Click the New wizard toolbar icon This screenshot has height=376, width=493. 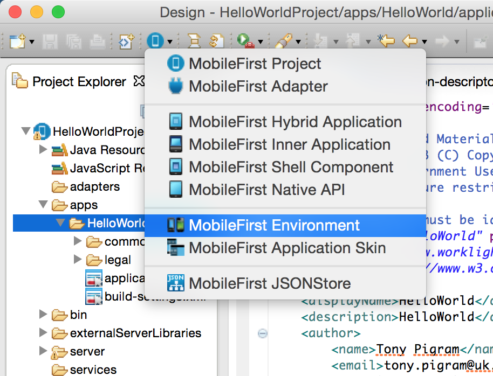(17, 41)
